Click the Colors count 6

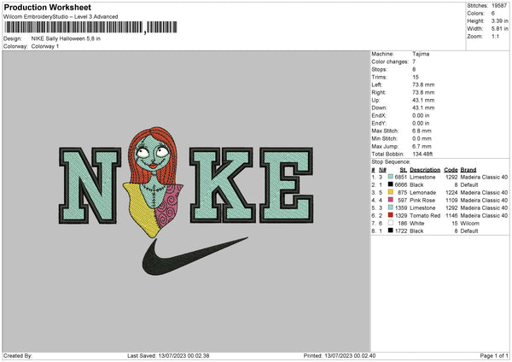point(493,14)
